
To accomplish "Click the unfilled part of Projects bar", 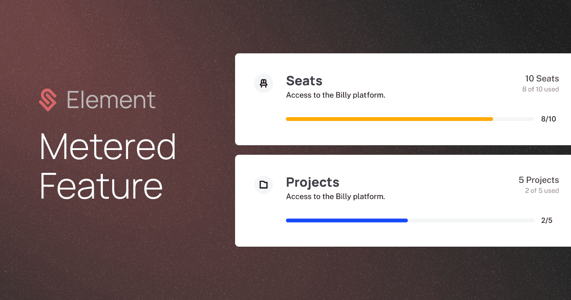I will 471,220.
